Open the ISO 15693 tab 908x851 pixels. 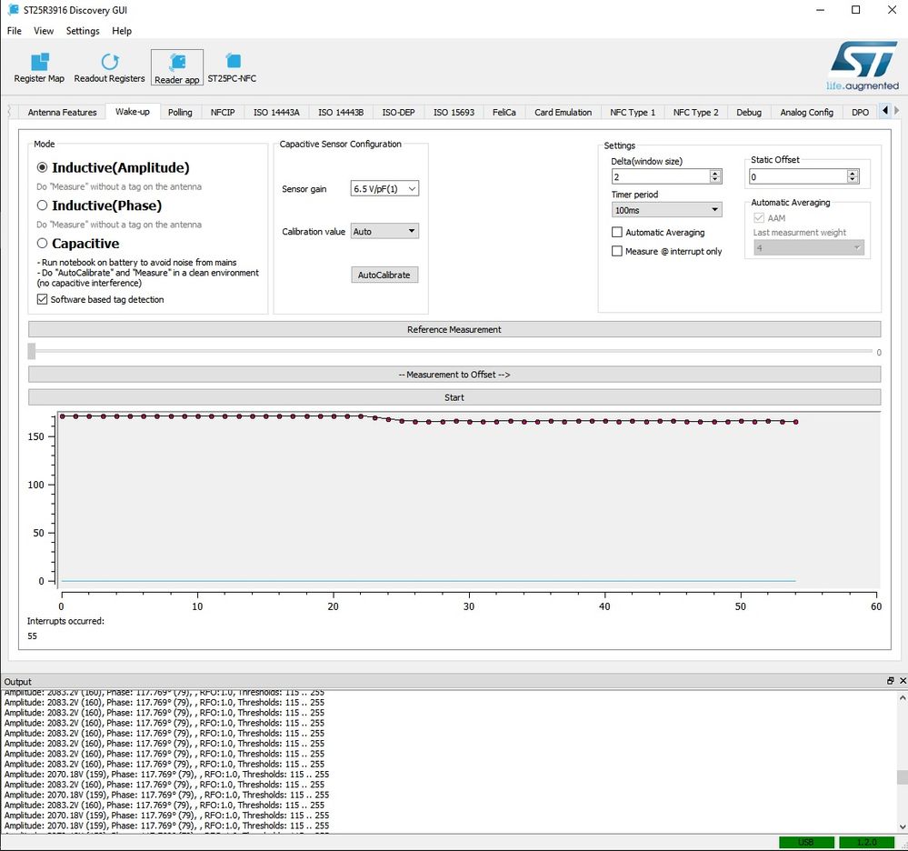pyautogui.click(x=454, y=113)
